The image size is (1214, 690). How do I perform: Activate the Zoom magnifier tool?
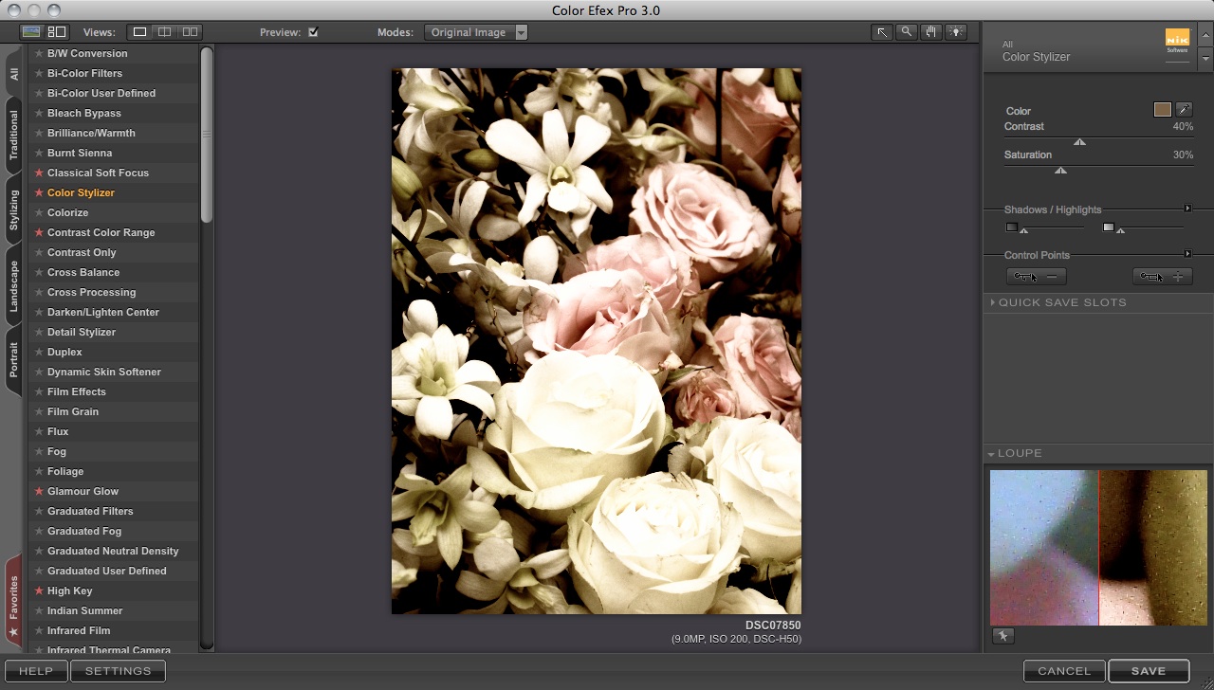[907, 32]
